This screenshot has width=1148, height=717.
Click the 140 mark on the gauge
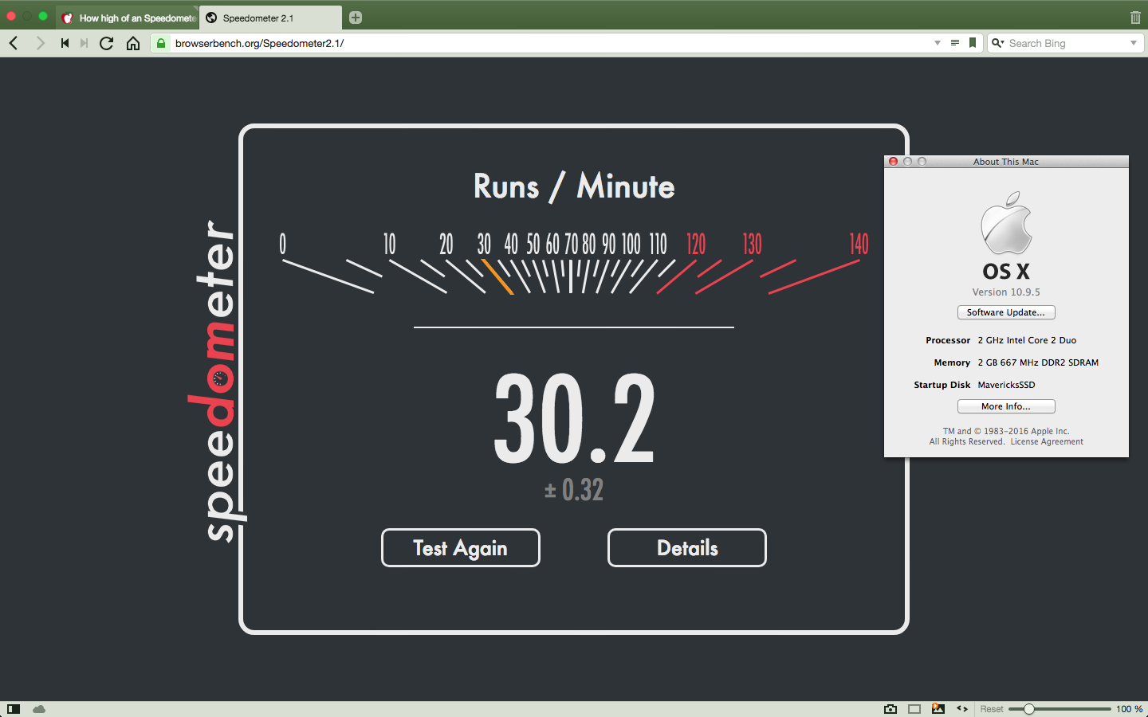[859, 244]
